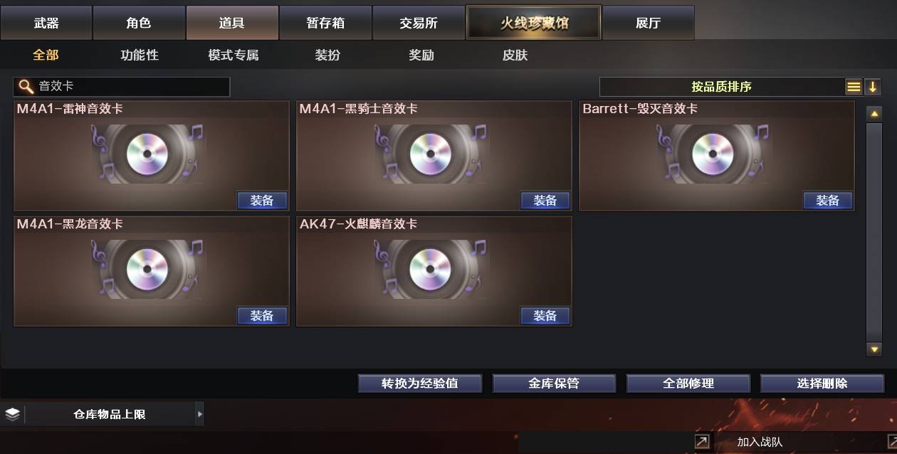Select the AK47-火麒麟音效卡 disc icon
The width and height of the screenshot is (897, 454).
(x=431, y=269)
